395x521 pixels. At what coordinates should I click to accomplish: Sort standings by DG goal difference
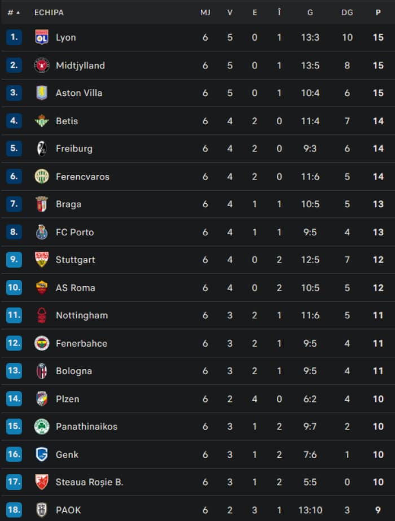pyautogui.click(x=347, y=12)
